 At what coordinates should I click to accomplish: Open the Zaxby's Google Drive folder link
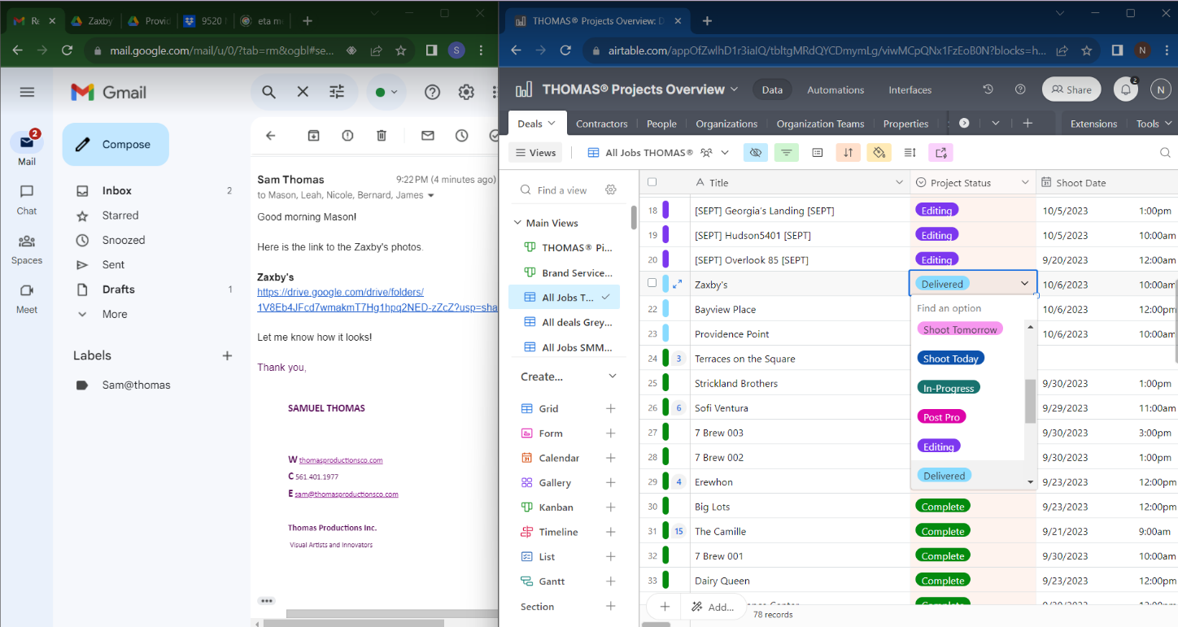click(x=340, y=292)
